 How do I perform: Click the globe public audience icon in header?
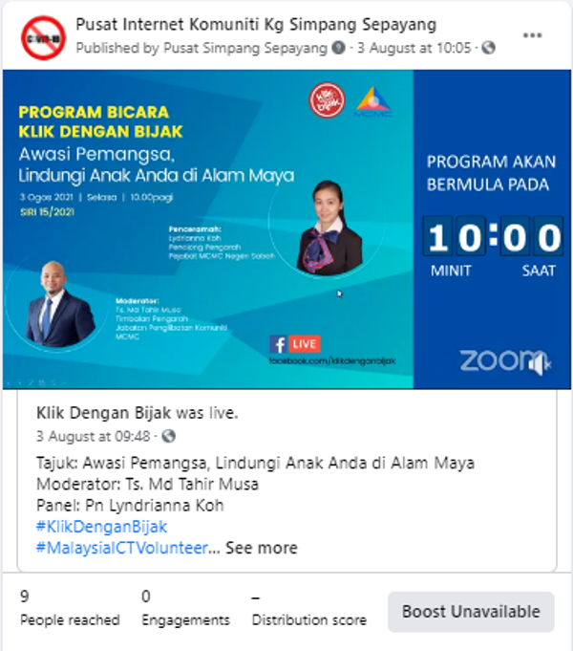click(488, 48)
